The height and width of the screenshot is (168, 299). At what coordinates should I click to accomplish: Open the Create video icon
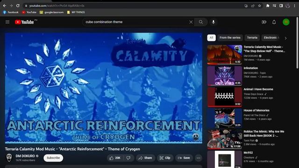264,22
